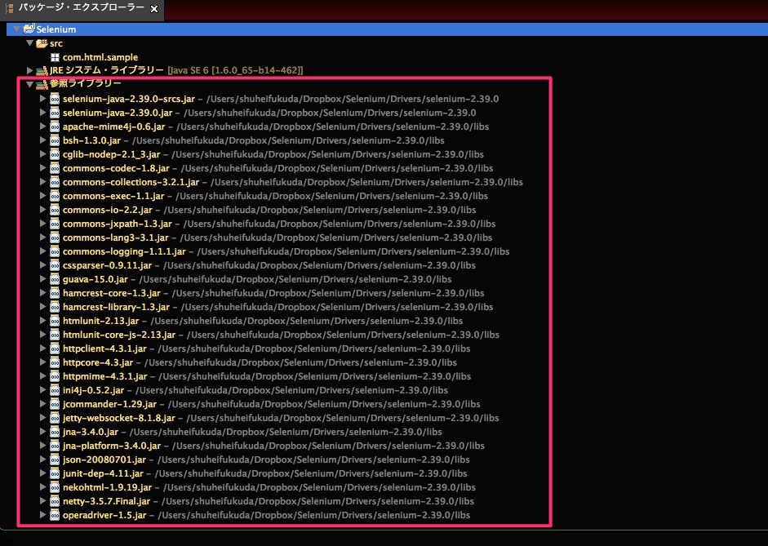Select bsh-1.3.0.jar label
The image size is (768, 546).
pyautogui.click(x=91, y=140)
